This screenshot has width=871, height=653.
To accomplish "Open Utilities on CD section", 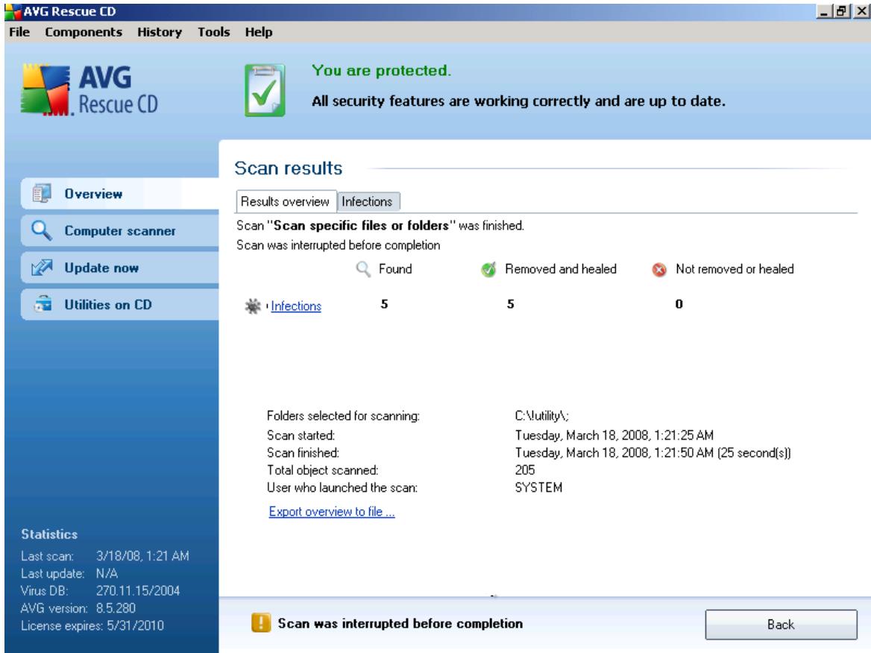I will (x=120, y=304).
